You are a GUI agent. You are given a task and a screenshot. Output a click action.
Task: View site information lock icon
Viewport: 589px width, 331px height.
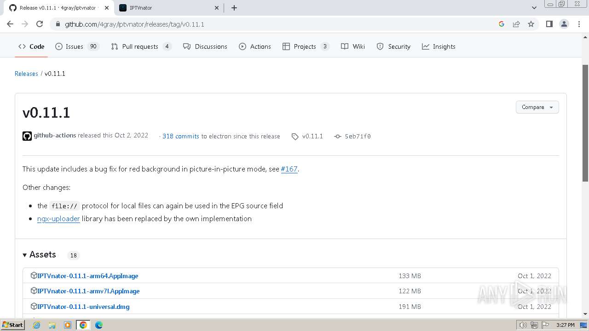[58, 24]
